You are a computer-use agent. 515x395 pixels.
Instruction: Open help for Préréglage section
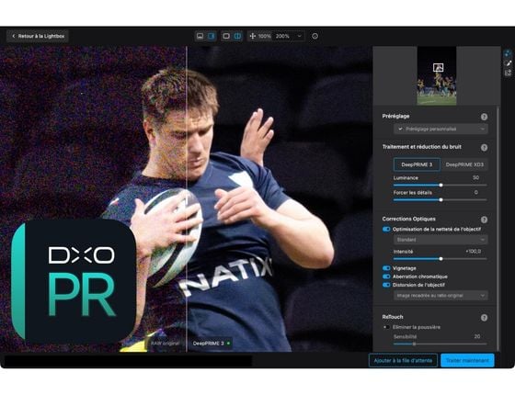click(484, 117)
